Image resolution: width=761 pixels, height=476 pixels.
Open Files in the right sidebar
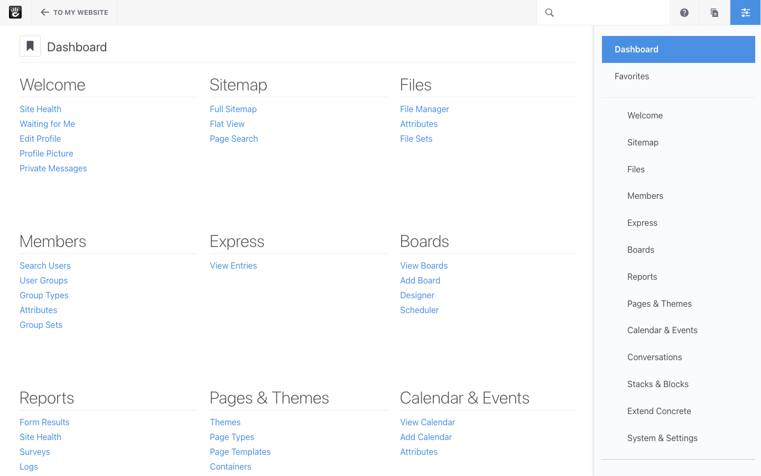coord(636,169)
